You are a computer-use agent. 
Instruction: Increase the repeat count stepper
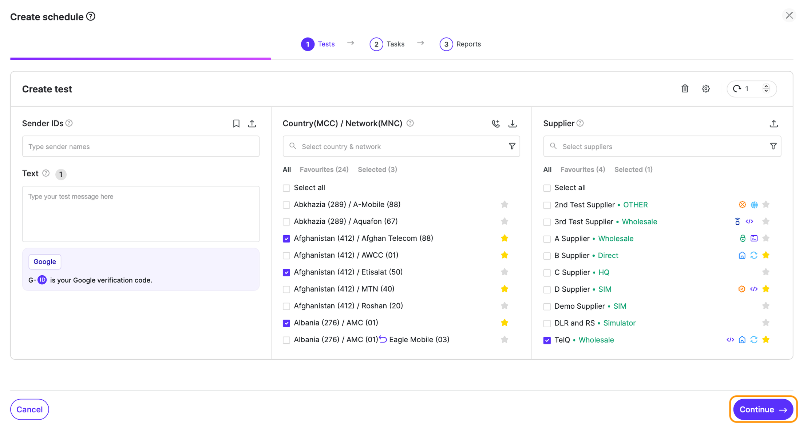766,86
